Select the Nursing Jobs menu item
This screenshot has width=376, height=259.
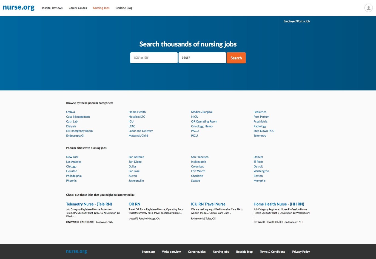click(x=101, y=8)
